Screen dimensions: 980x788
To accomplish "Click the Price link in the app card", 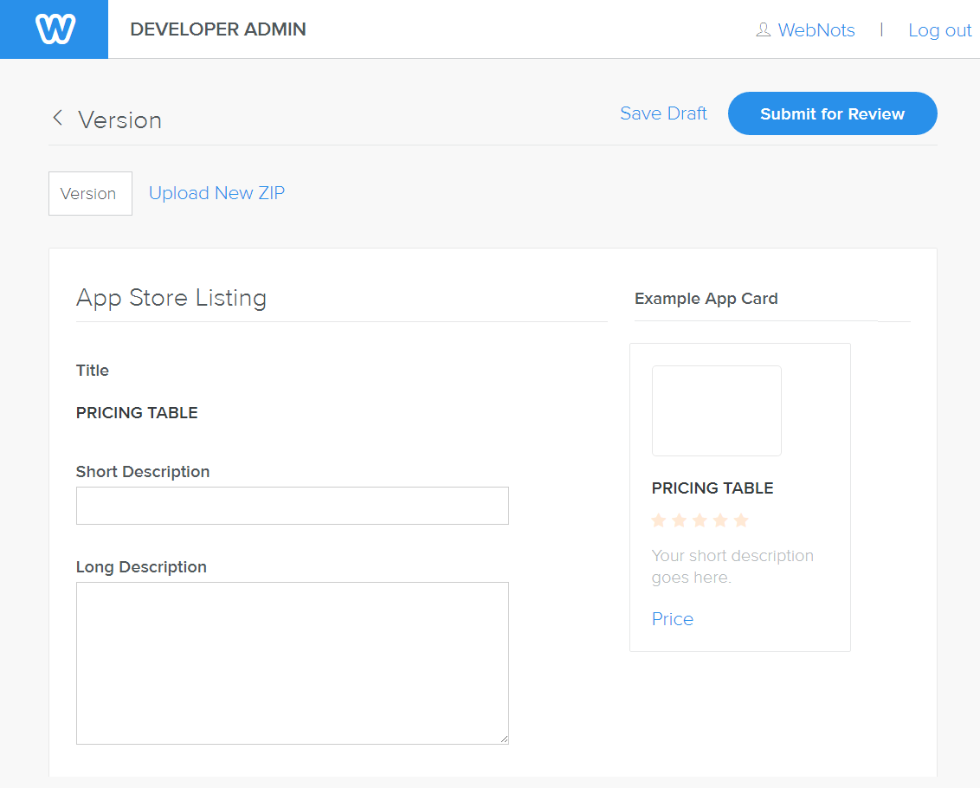I will coord(673,619).
